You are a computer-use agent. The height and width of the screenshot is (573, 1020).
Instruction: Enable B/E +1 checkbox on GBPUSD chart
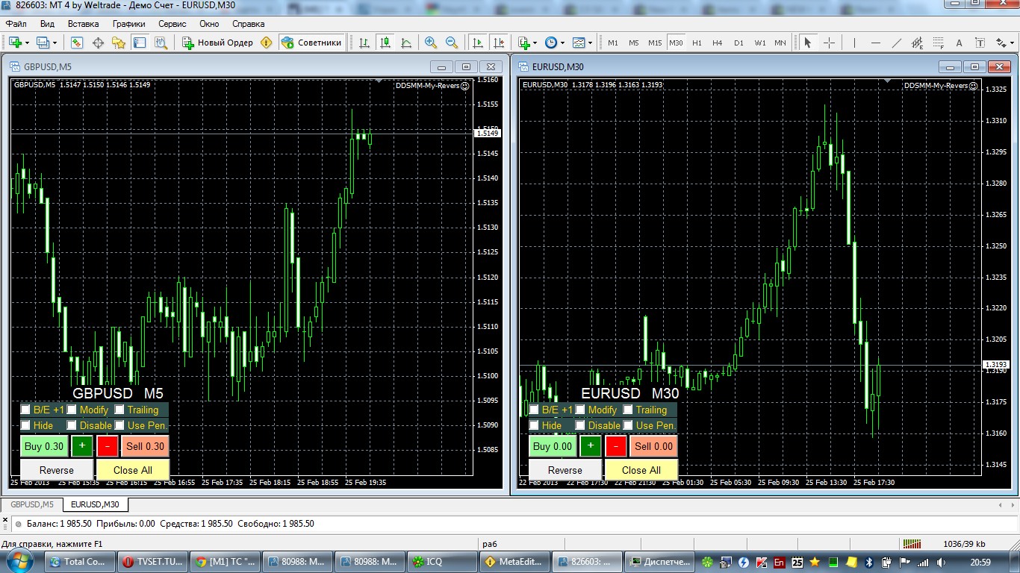(x=25, y=410)
